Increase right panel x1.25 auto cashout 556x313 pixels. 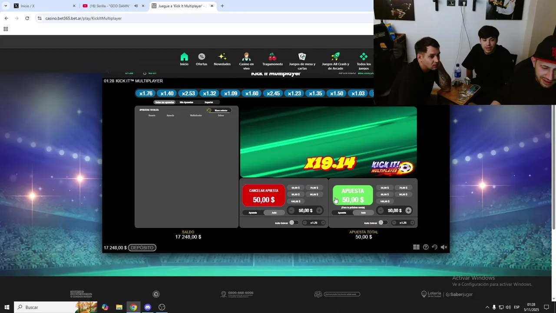(412, 223)
